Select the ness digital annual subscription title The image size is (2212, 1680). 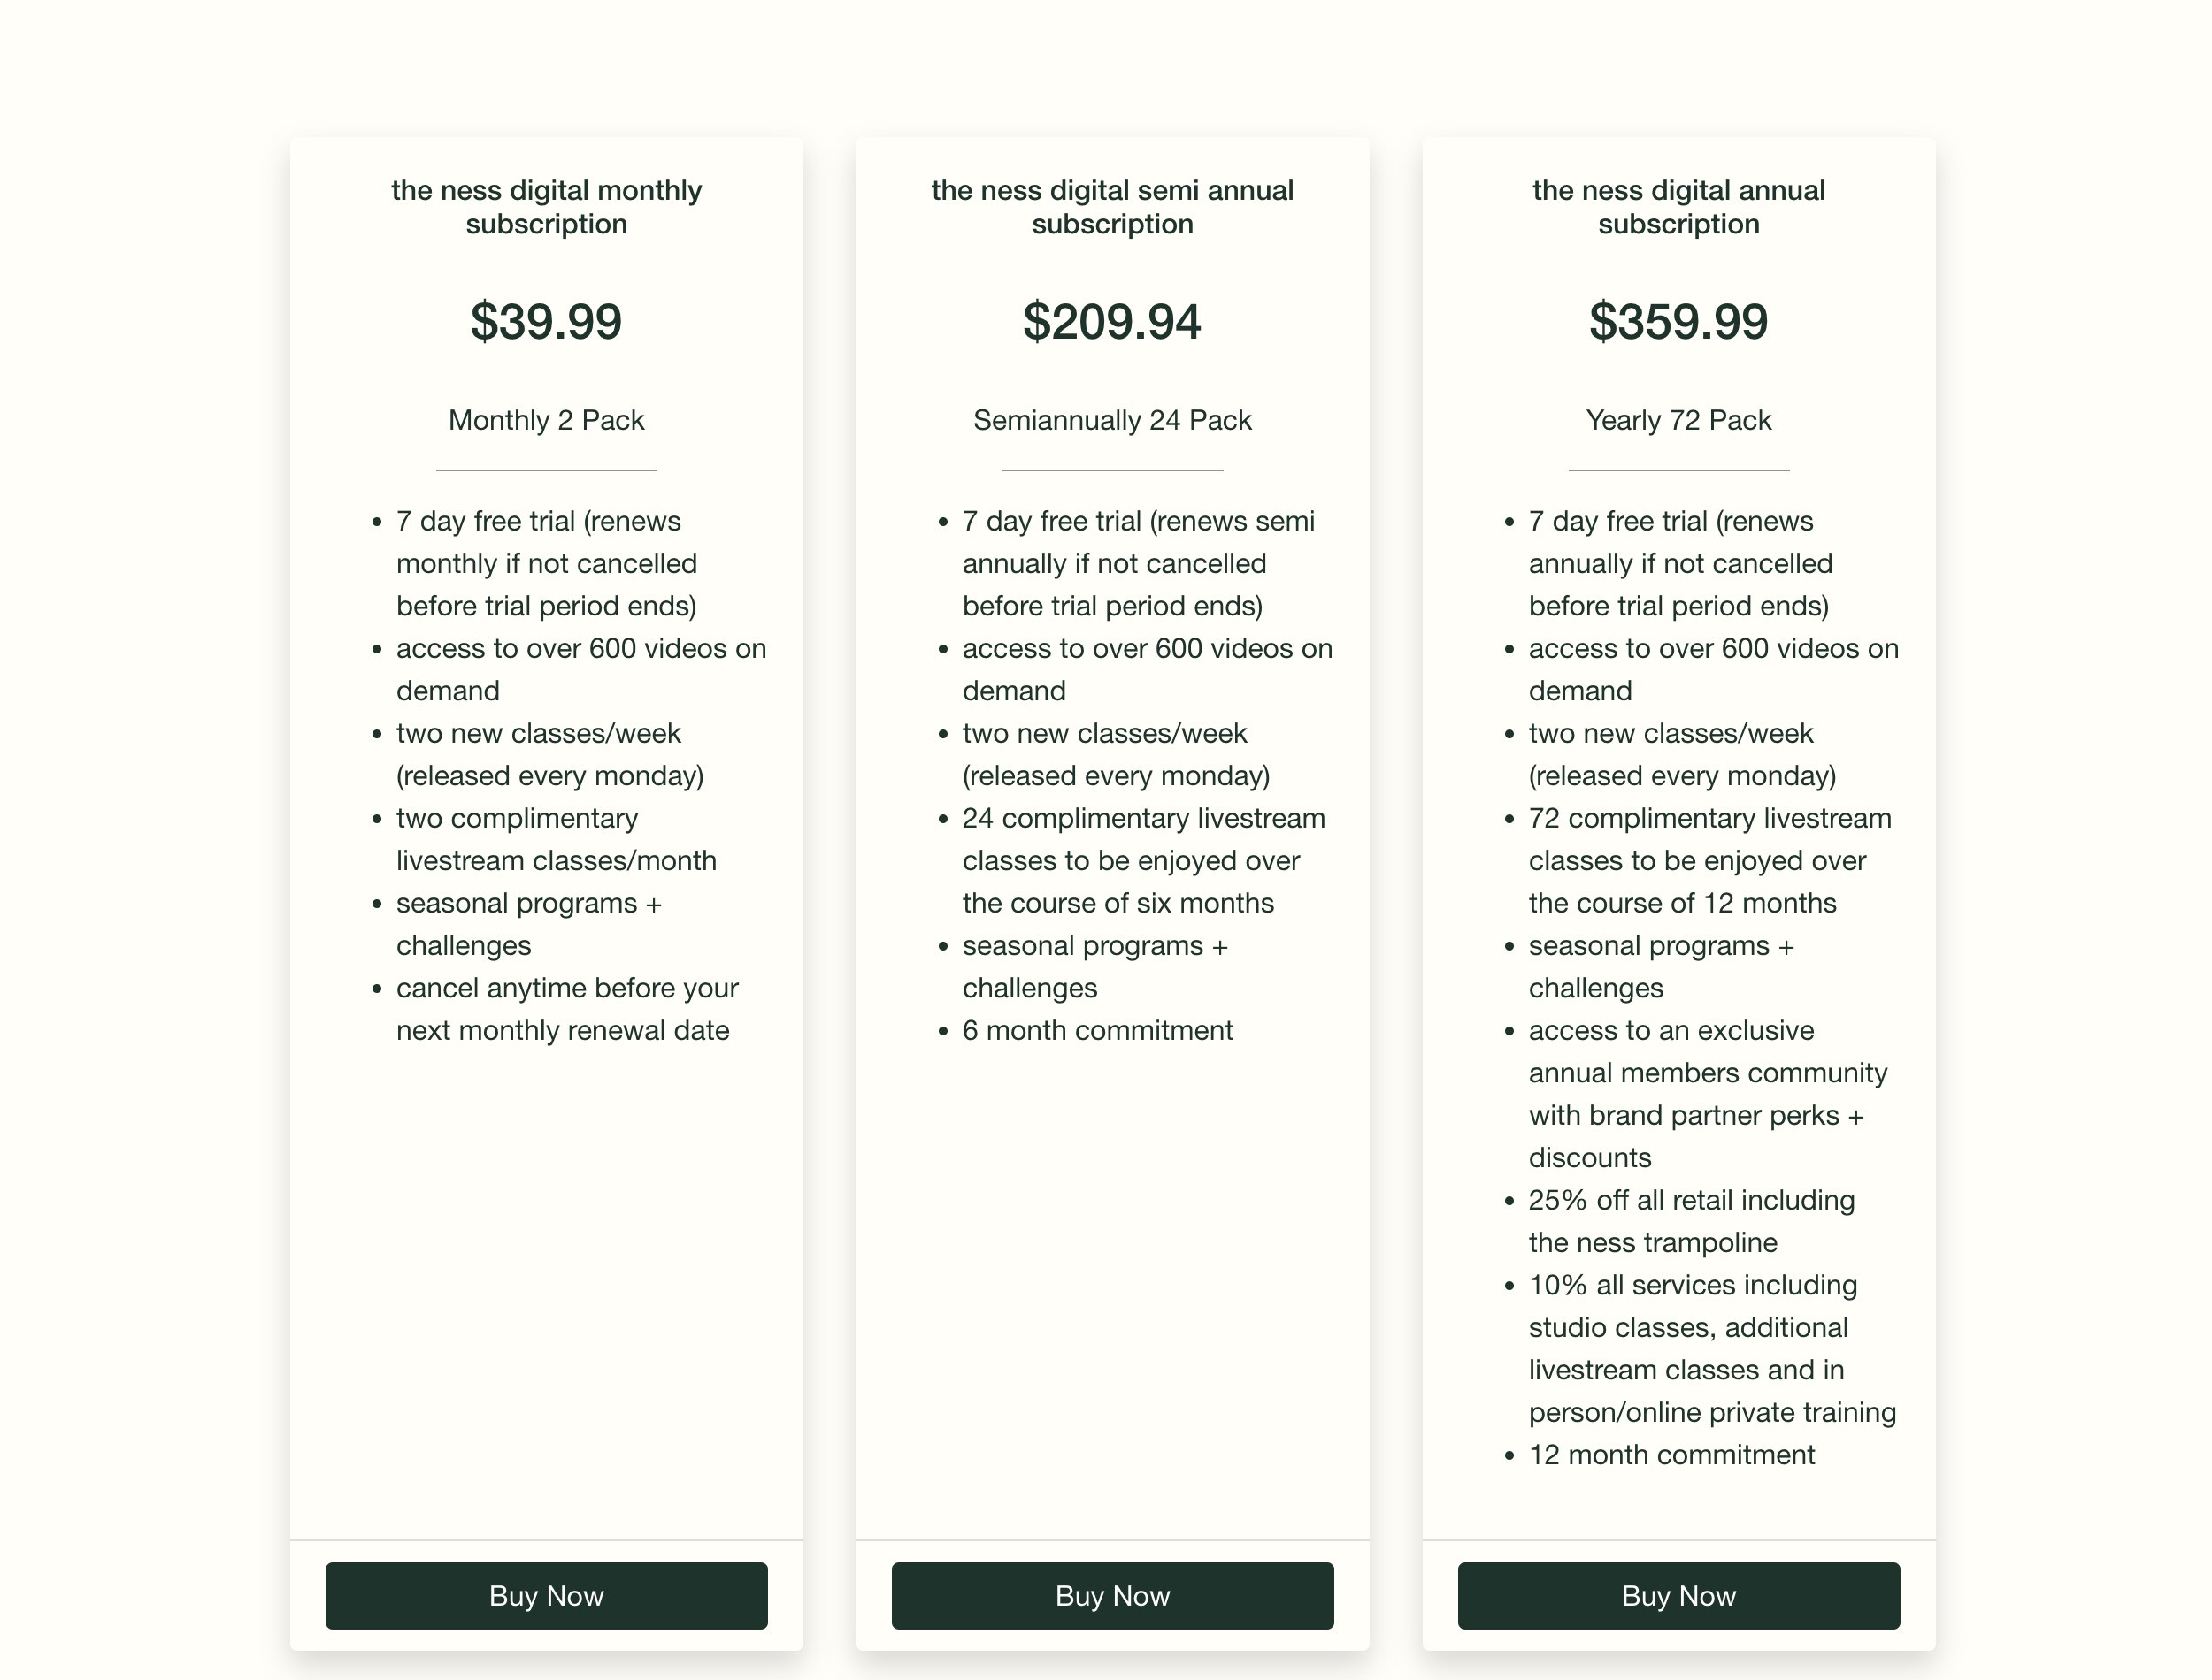pyautogui.click(x=1678, y=207)
